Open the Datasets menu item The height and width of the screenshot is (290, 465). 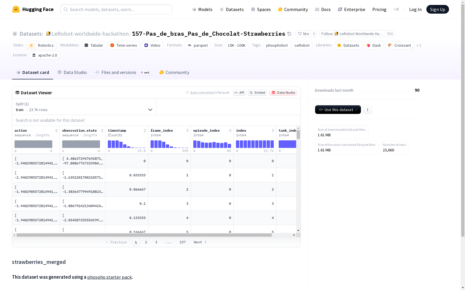point(232,9)
